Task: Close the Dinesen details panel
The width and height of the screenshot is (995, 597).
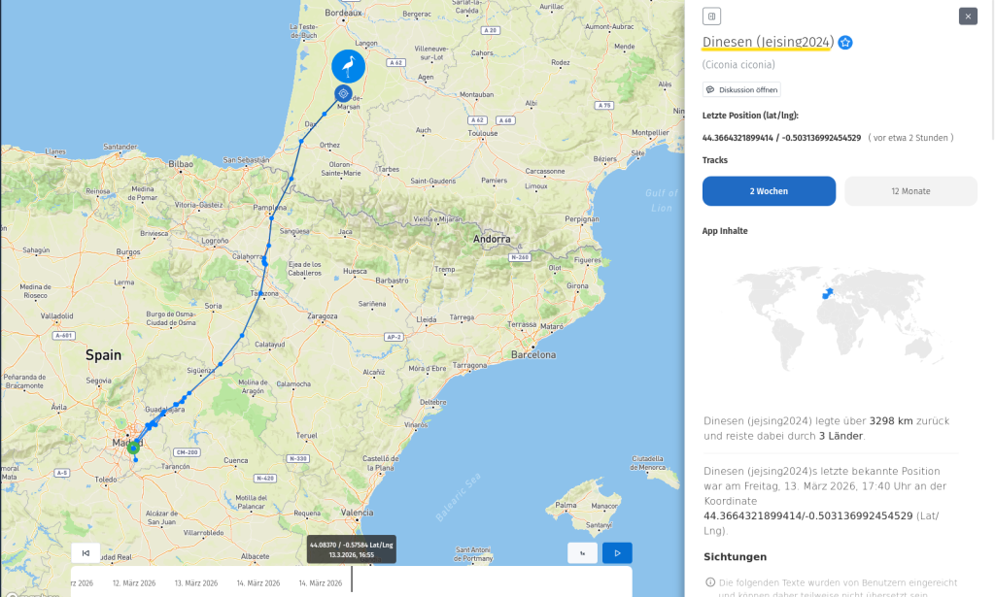Action: click(x=967, y=16)
